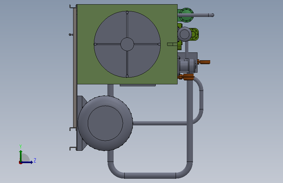
Task: Select the small bolt left of the frame
Action: [x=71, y=35]
